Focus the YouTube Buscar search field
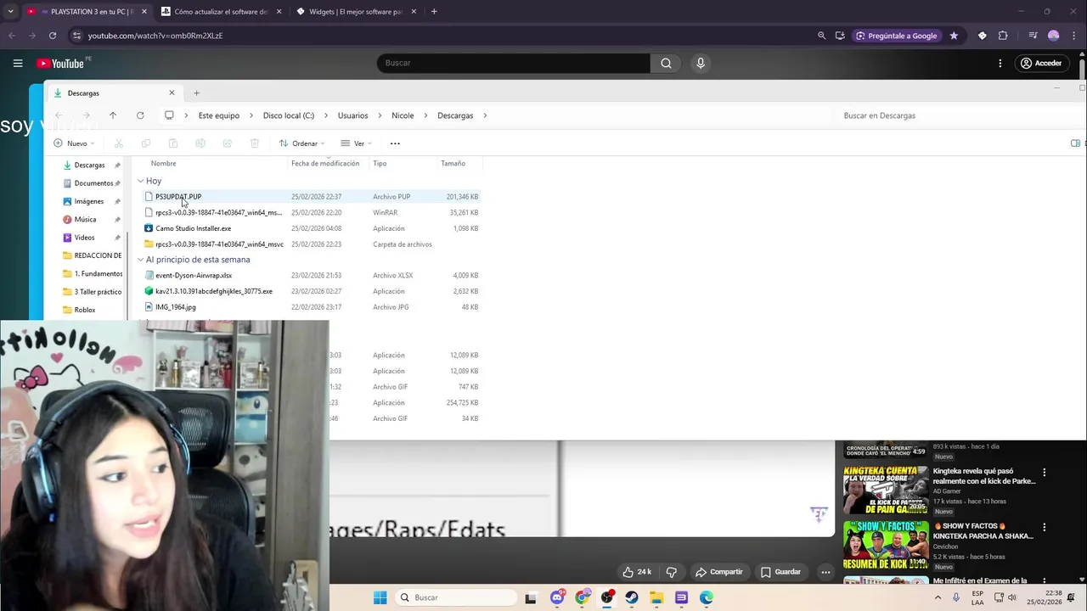This screenshot has width=1087, height=611. 514,63
